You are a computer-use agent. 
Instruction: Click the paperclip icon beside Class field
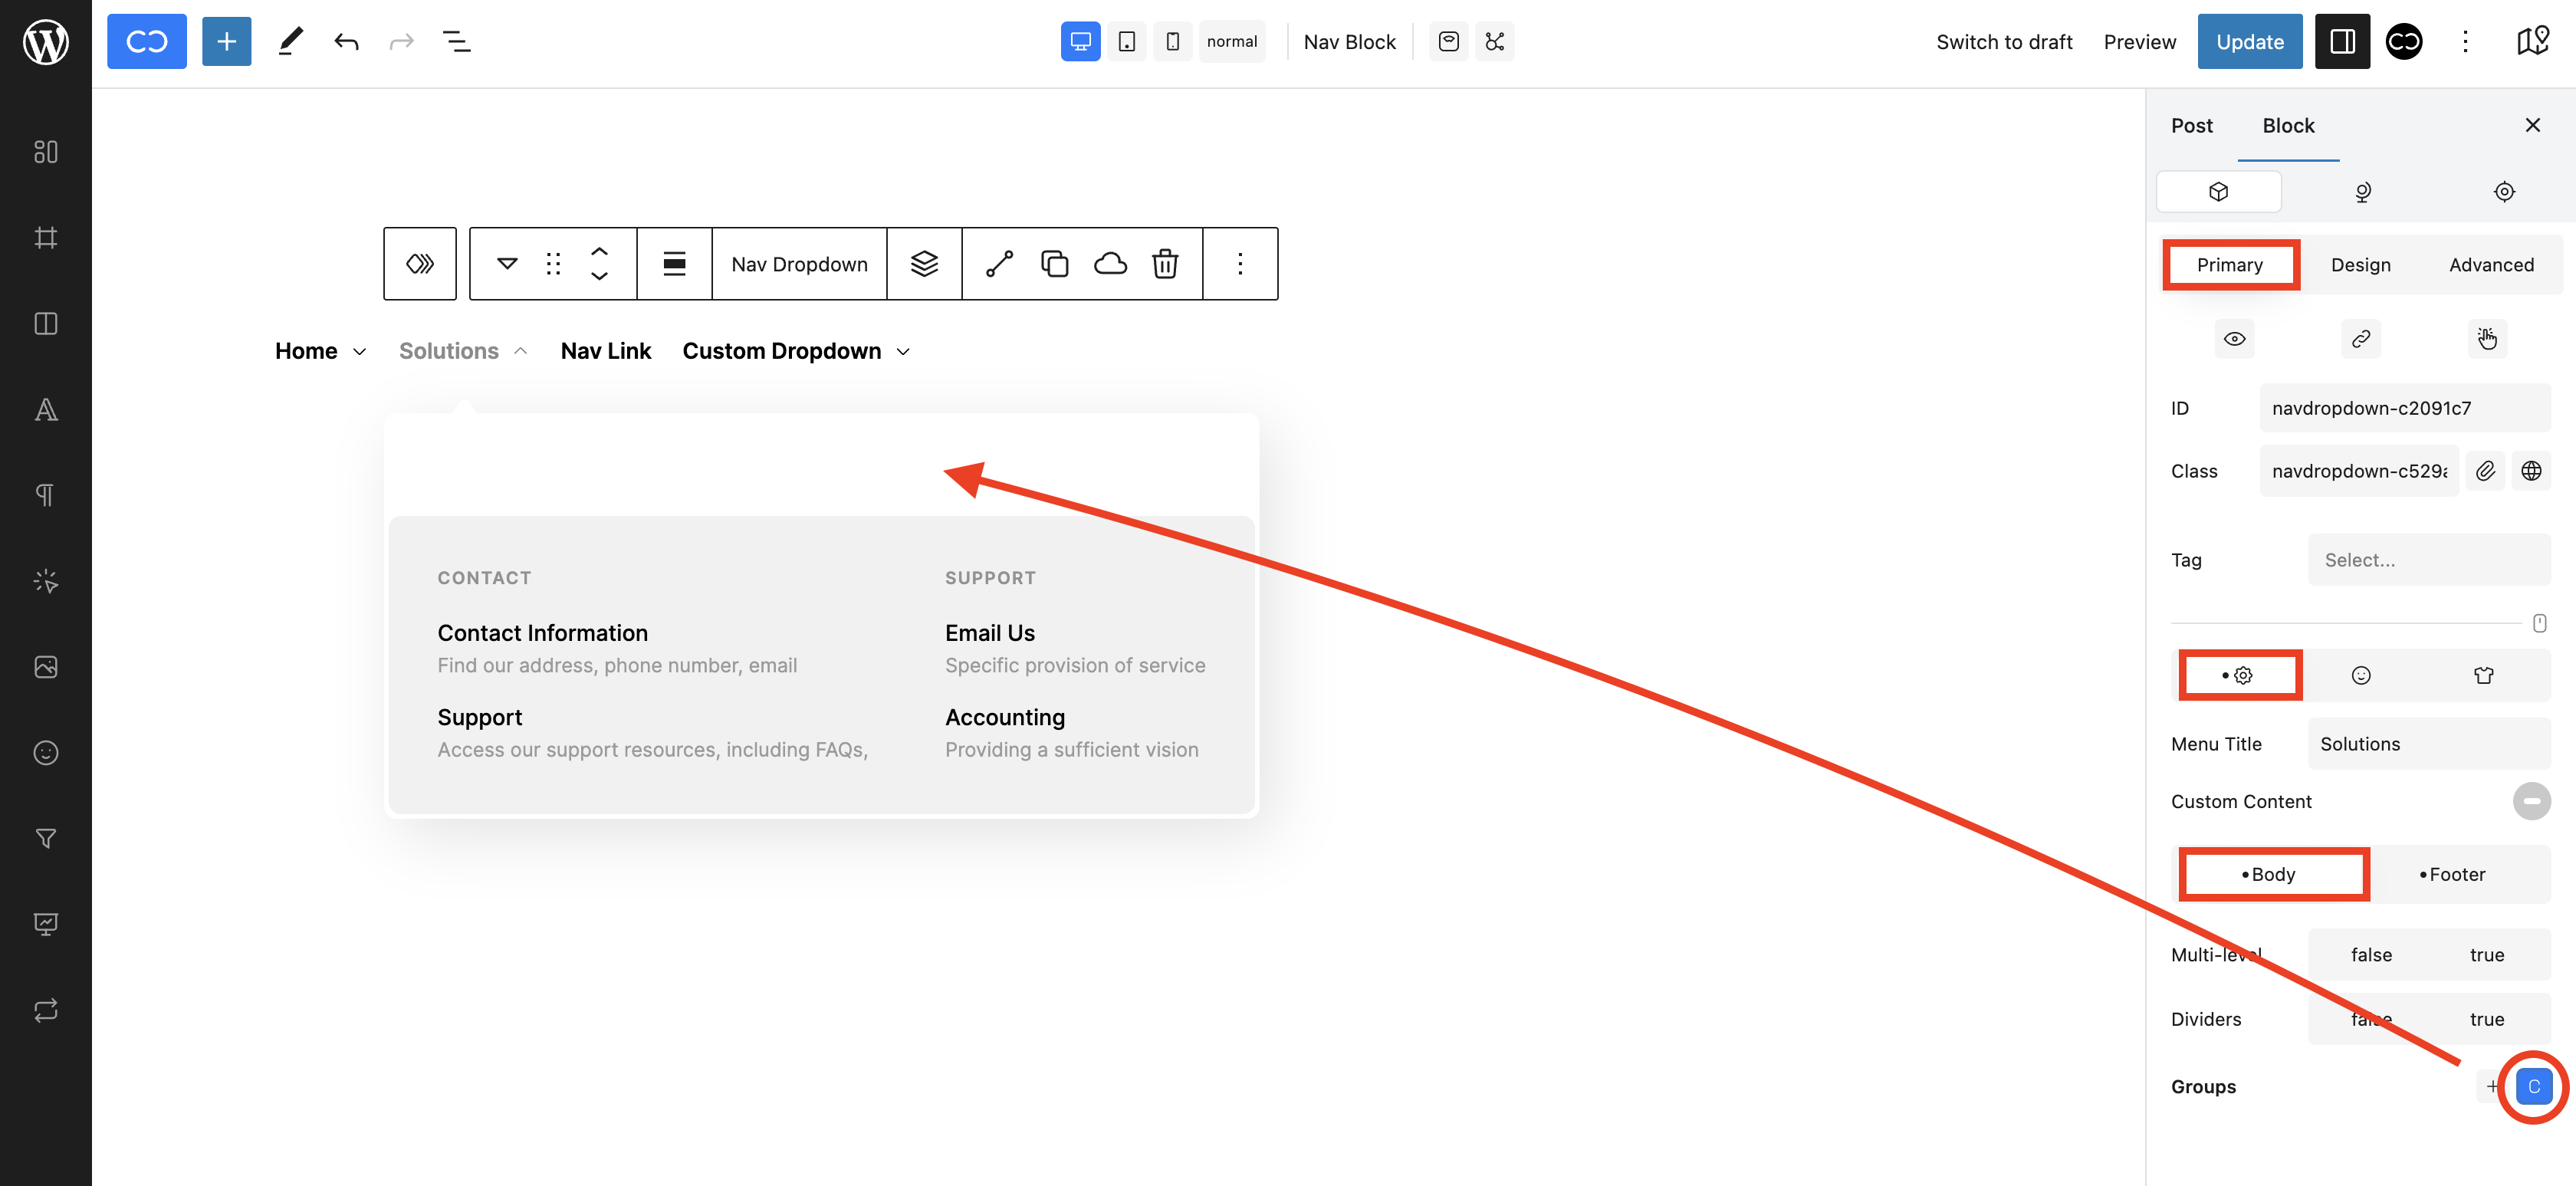[2485, 471]
